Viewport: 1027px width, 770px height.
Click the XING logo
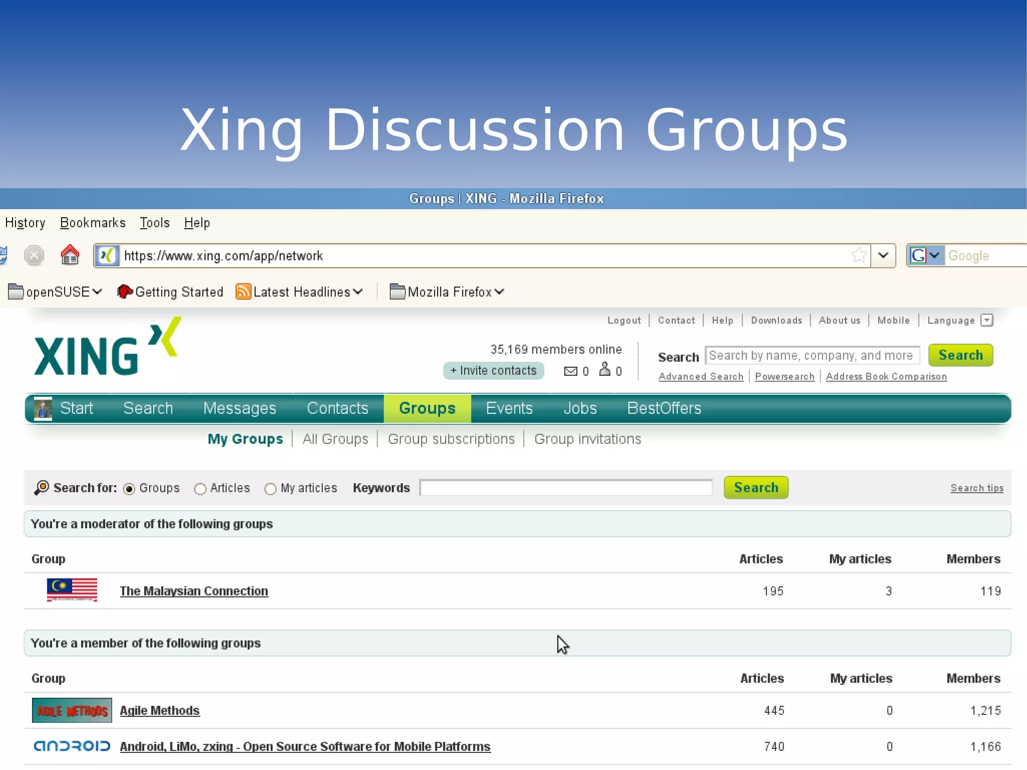point(107,347)
